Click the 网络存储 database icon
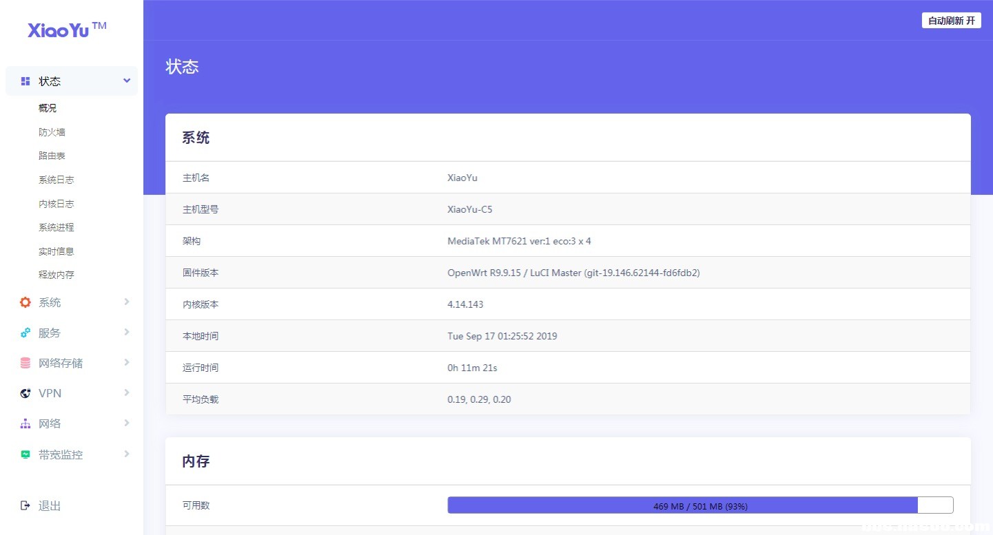 (x=25, y=363)
